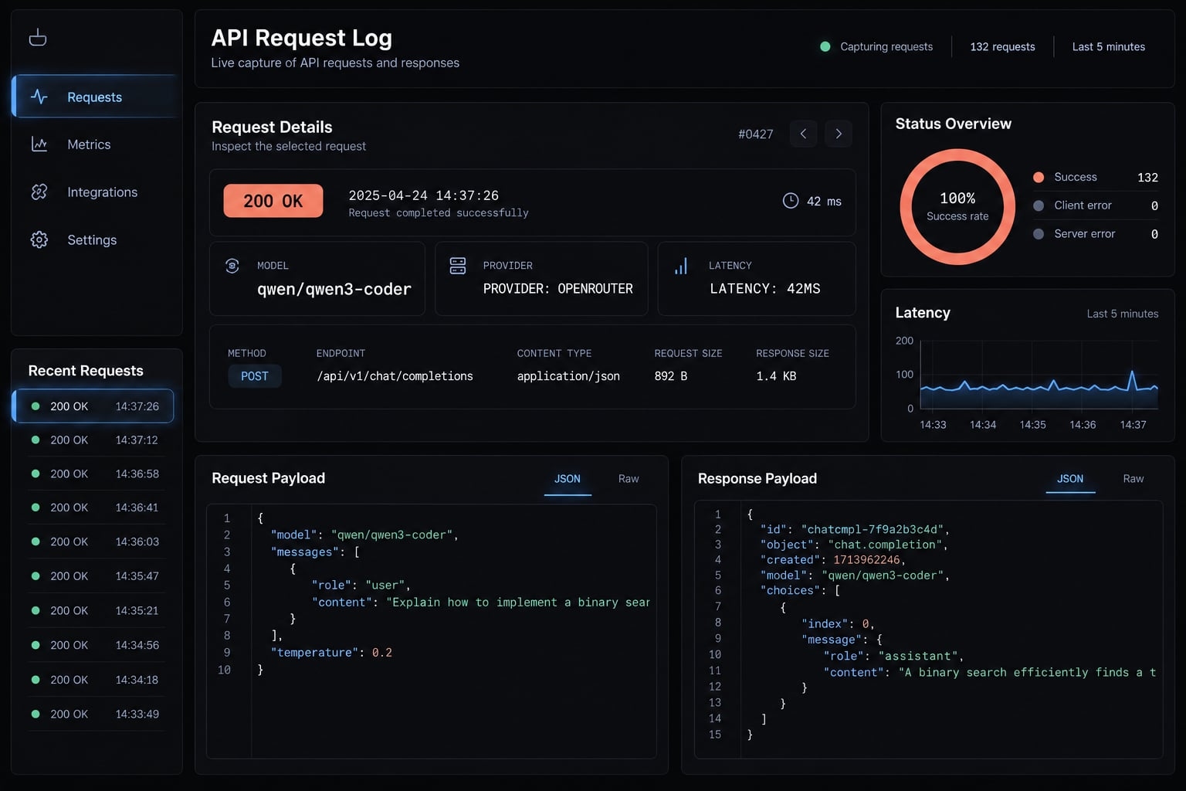Open the recent request at 14:35:21
The height and width of the screenshot is (791, 1186).
tap(97, 611)
